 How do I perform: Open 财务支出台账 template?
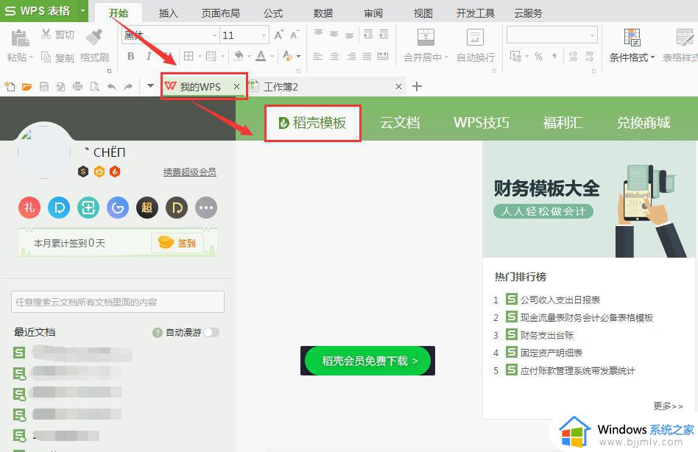[547, 335]
